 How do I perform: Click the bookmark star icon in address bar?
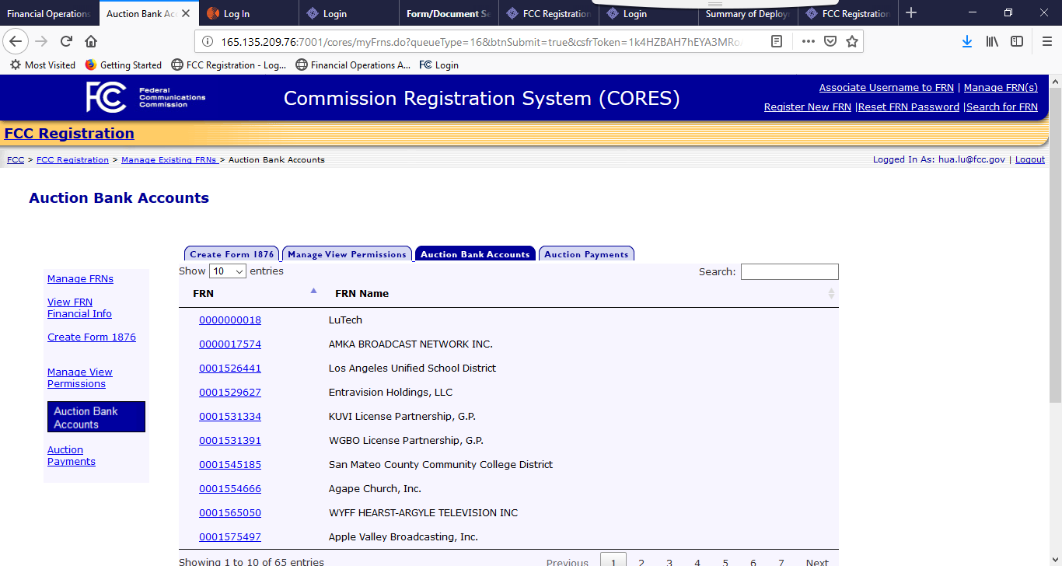pyautogui.click(x=852, y=41)
